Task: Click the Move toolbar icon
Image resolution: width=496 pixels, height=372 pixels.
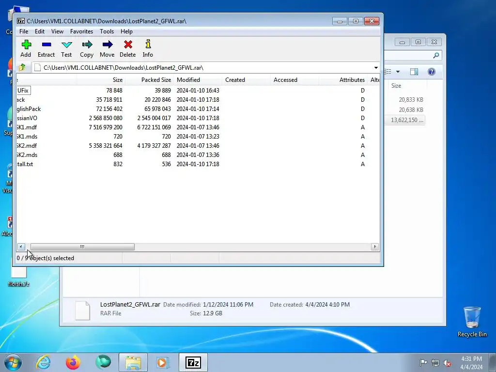Action: pyautogui.click(x=107, y=48)
